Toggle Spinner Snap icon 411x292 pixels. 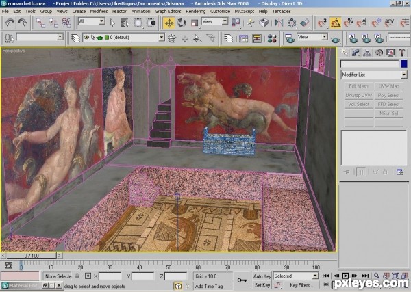tap(362, 23)
